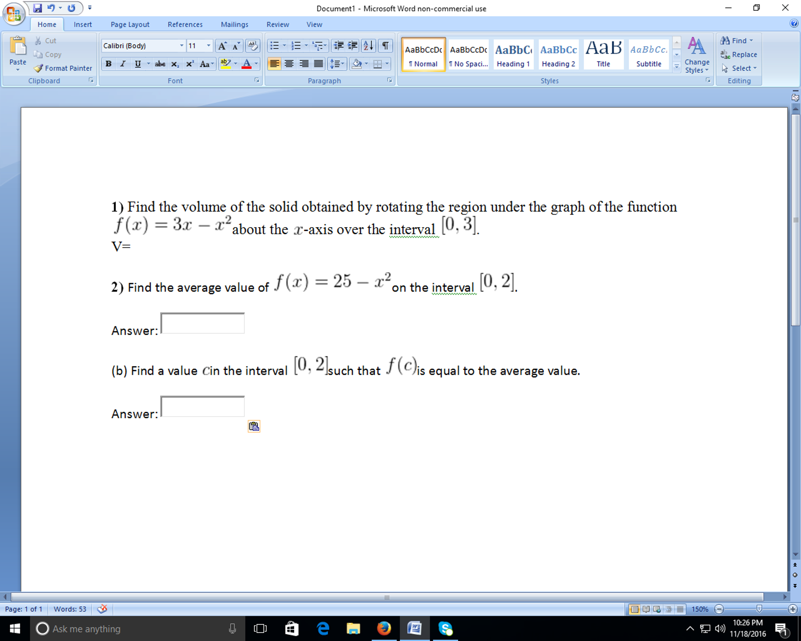Center align the selected text
Image resolution: width=801 pixels, height=641 pixels.
[289, 64]
